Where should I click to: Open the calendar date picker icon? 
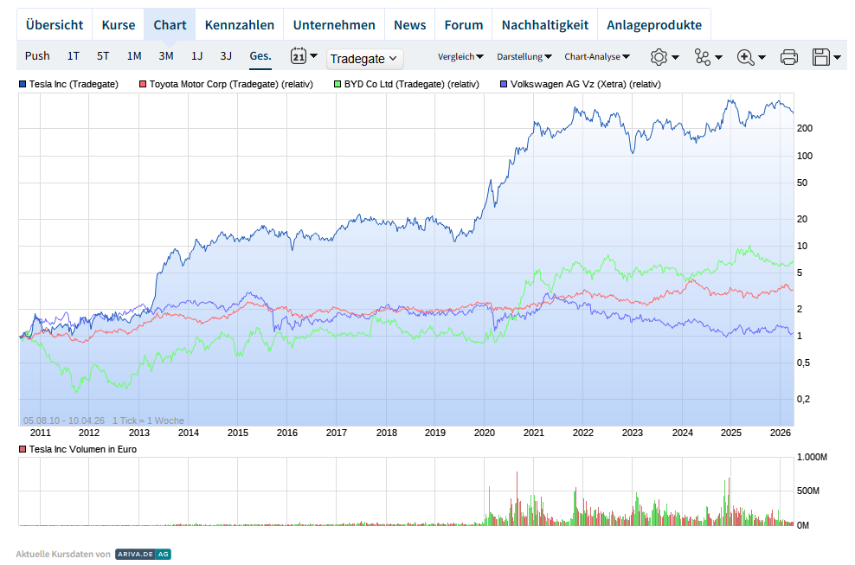(299, 55)
